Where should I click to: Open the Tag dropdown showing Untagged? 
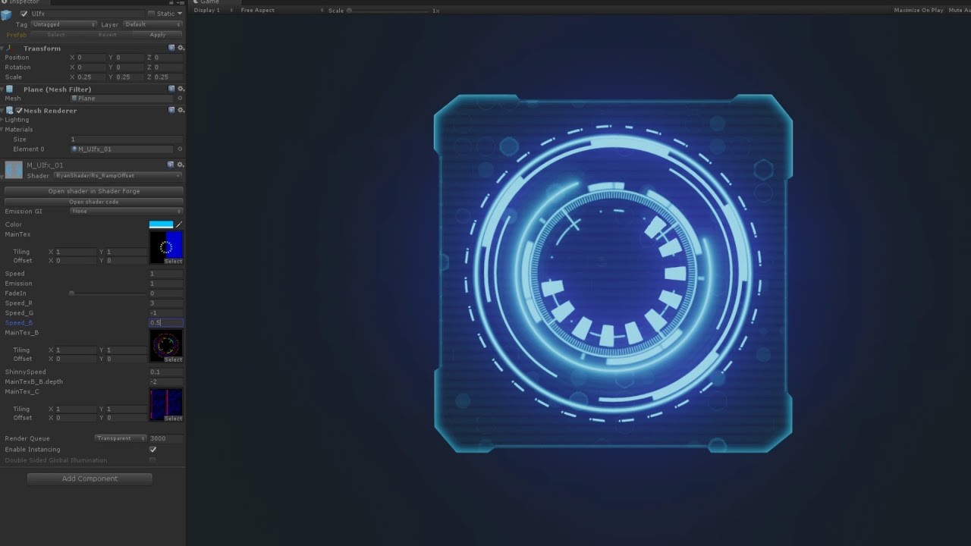pos(62,24)
